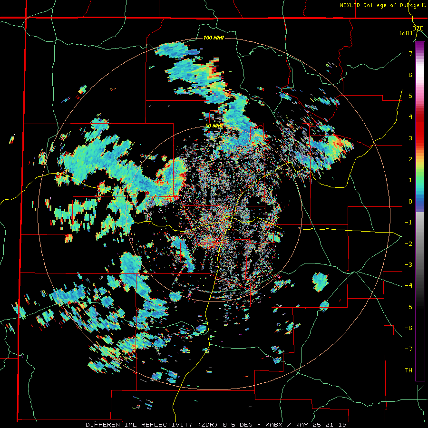Image resolution: width=428 pixels, height=428 pixels.
Task: Click the "7" value on the dB scale
Action: point(410,53)
